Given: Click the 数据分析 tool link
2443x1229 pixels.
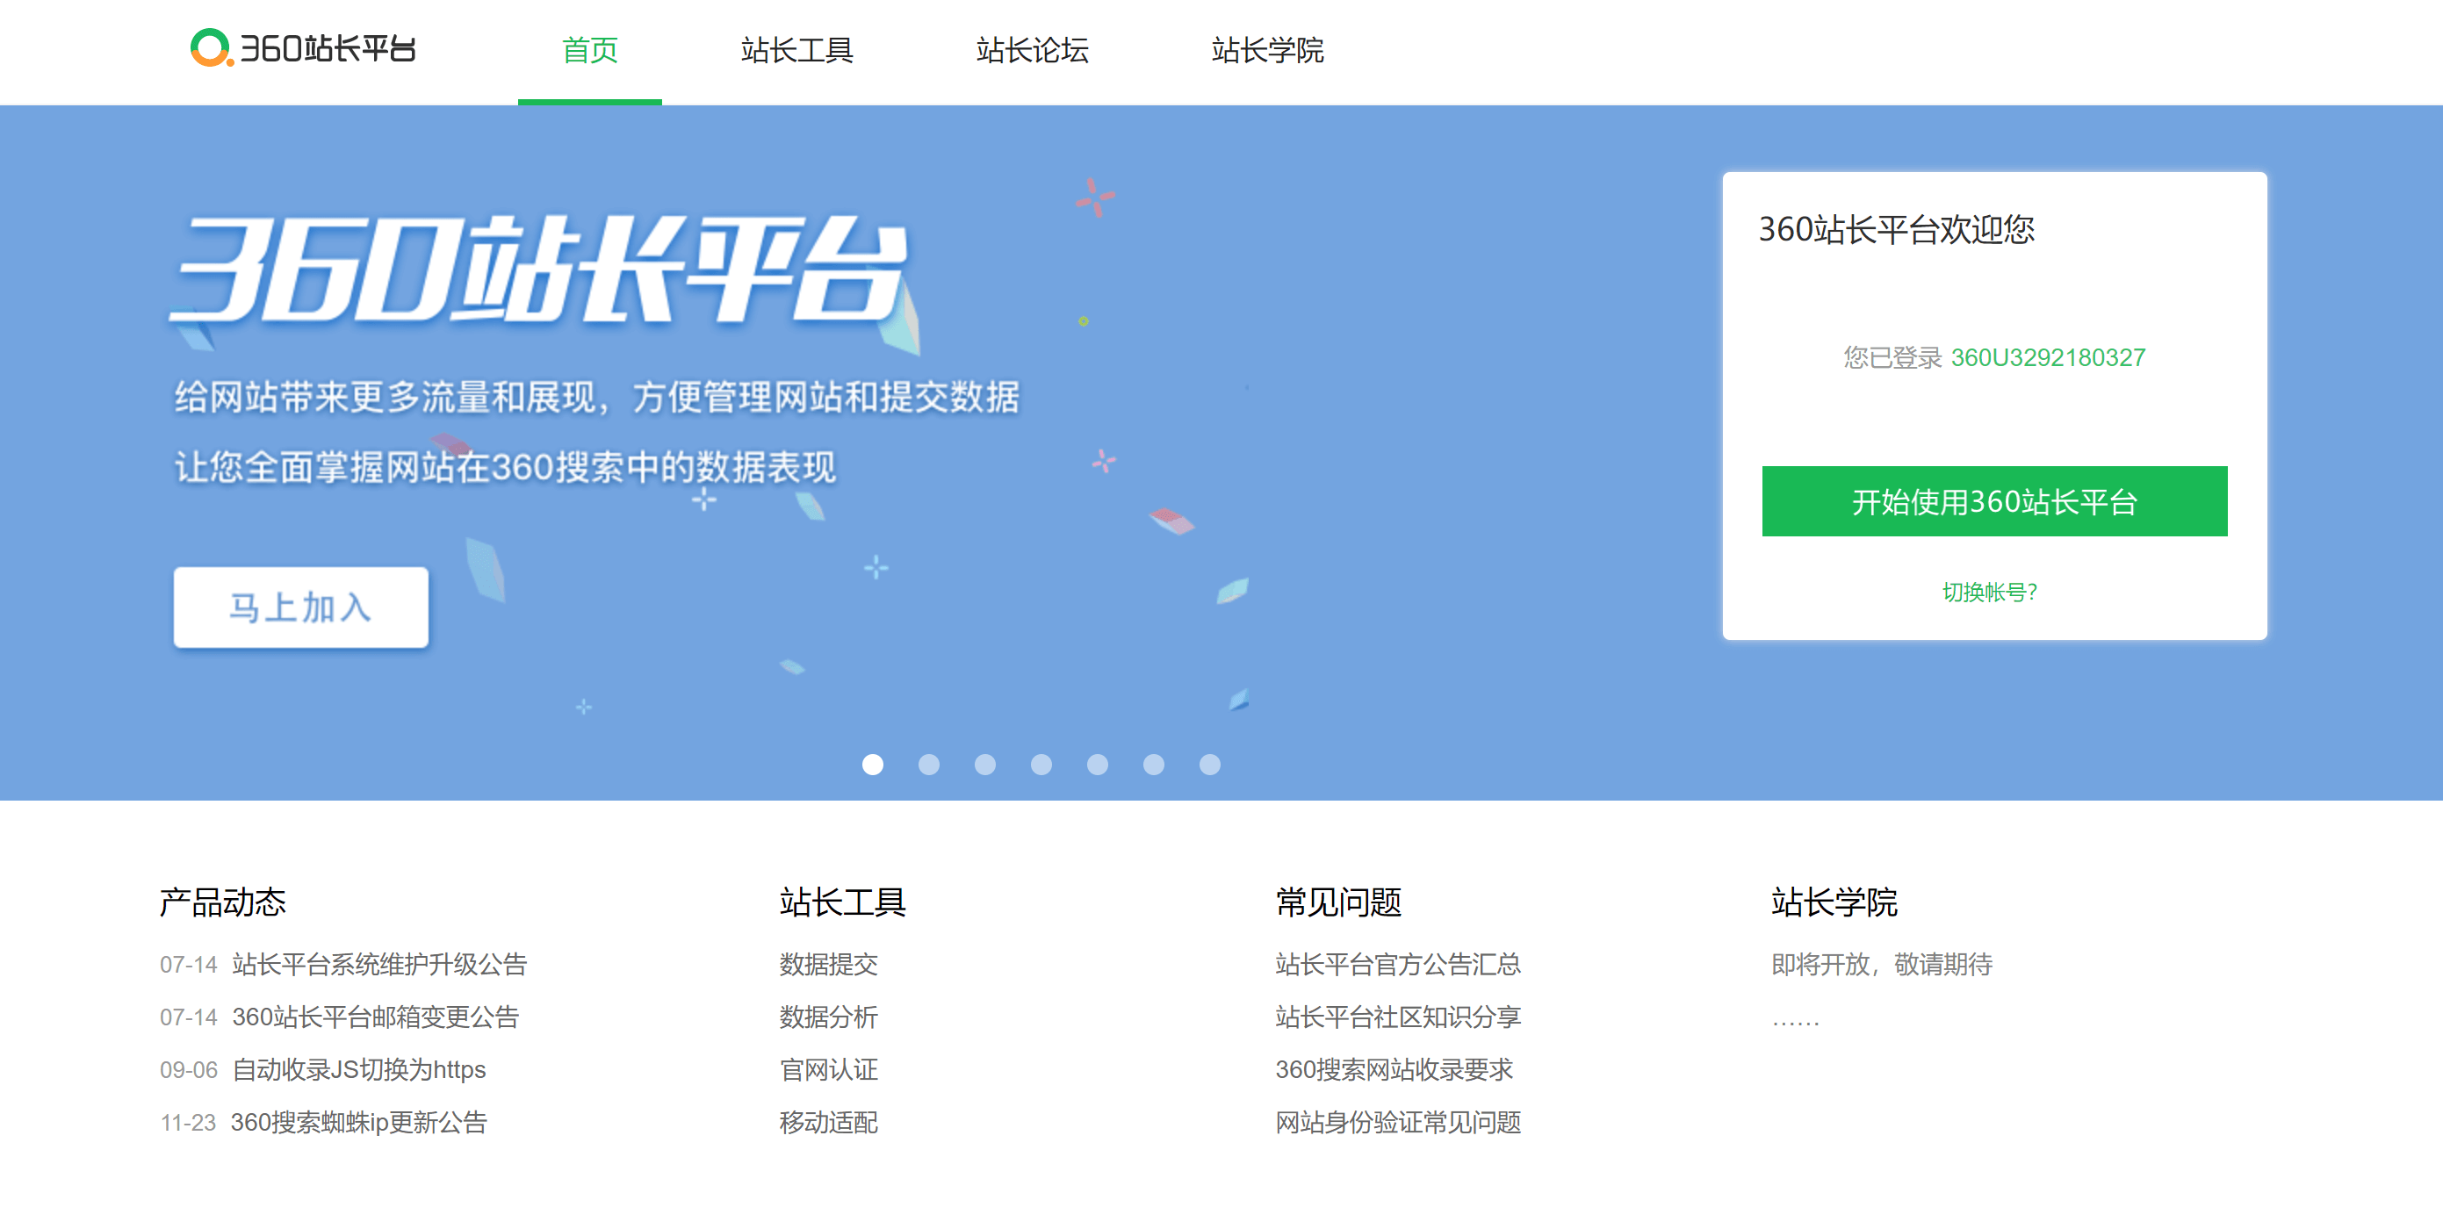Looking at the screenshot, I should [828, 1017].
